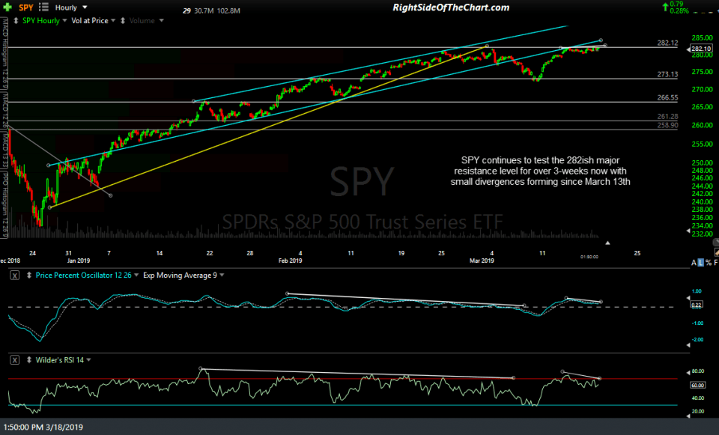Viewport: 719px width, 435px height.
Task: Click the 30.7M volume readout
Action: [x=204, y=10]
